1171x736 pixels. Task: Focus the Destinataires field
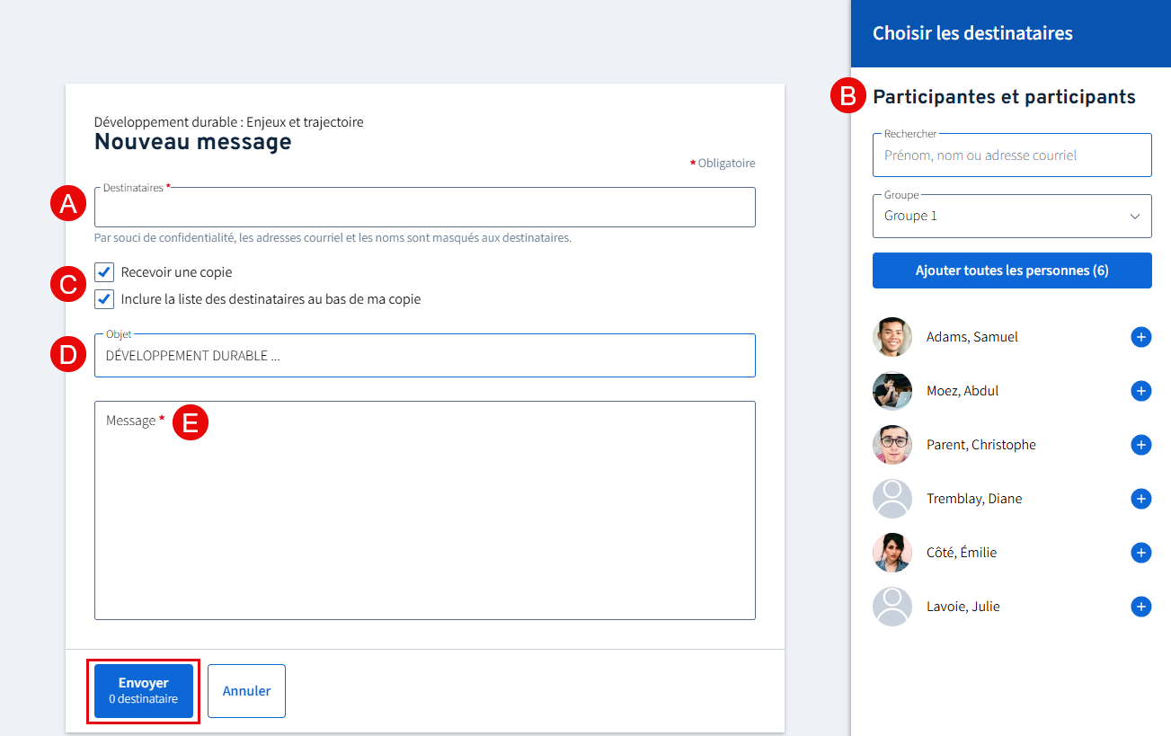tap(424, 208)
